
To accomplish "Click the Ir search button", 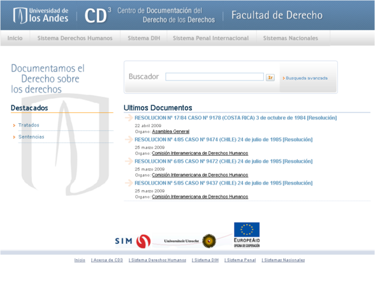I will [x=270, y=77].
